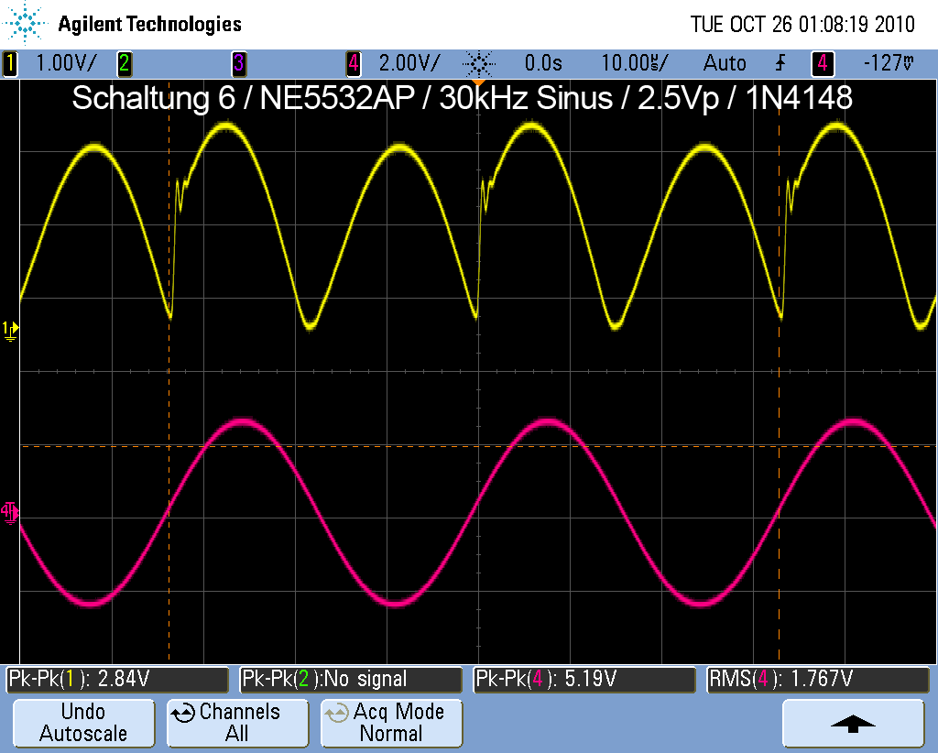Screen dimensions: 938x753
Task: Click the up arrow return softkey
Action: point(854,723)
